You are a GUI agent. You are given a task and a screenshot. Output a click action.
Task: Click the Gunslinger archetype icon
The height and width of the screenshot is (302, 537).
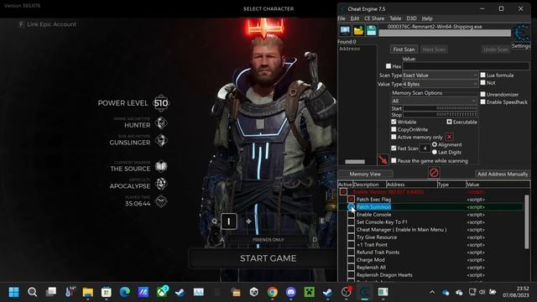point(161,140)
